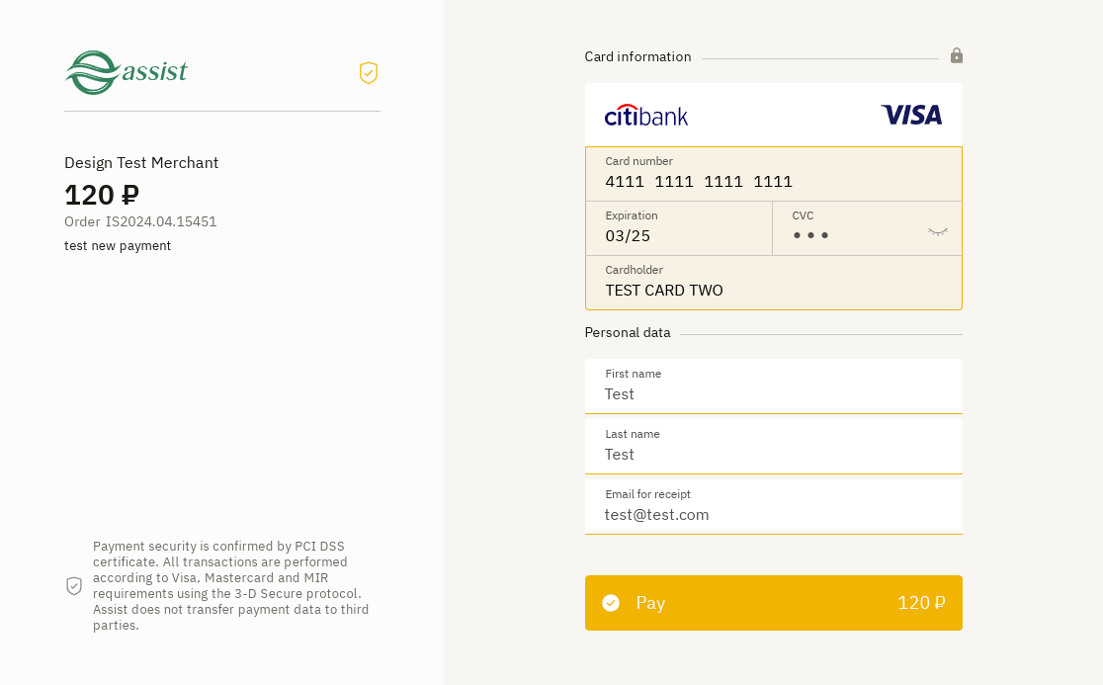Click the PCI DSS payment security notice
1103x685 pixels.
coord(231,586)
